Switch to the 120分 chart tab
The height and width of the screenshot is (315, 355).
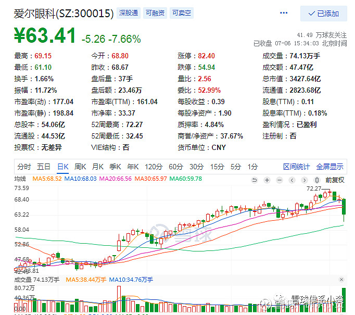coord(154,167)
